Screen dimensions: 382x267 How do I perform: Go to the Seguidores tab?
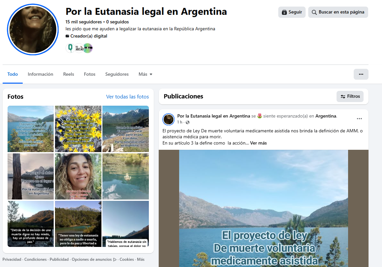tap(117, 74)
